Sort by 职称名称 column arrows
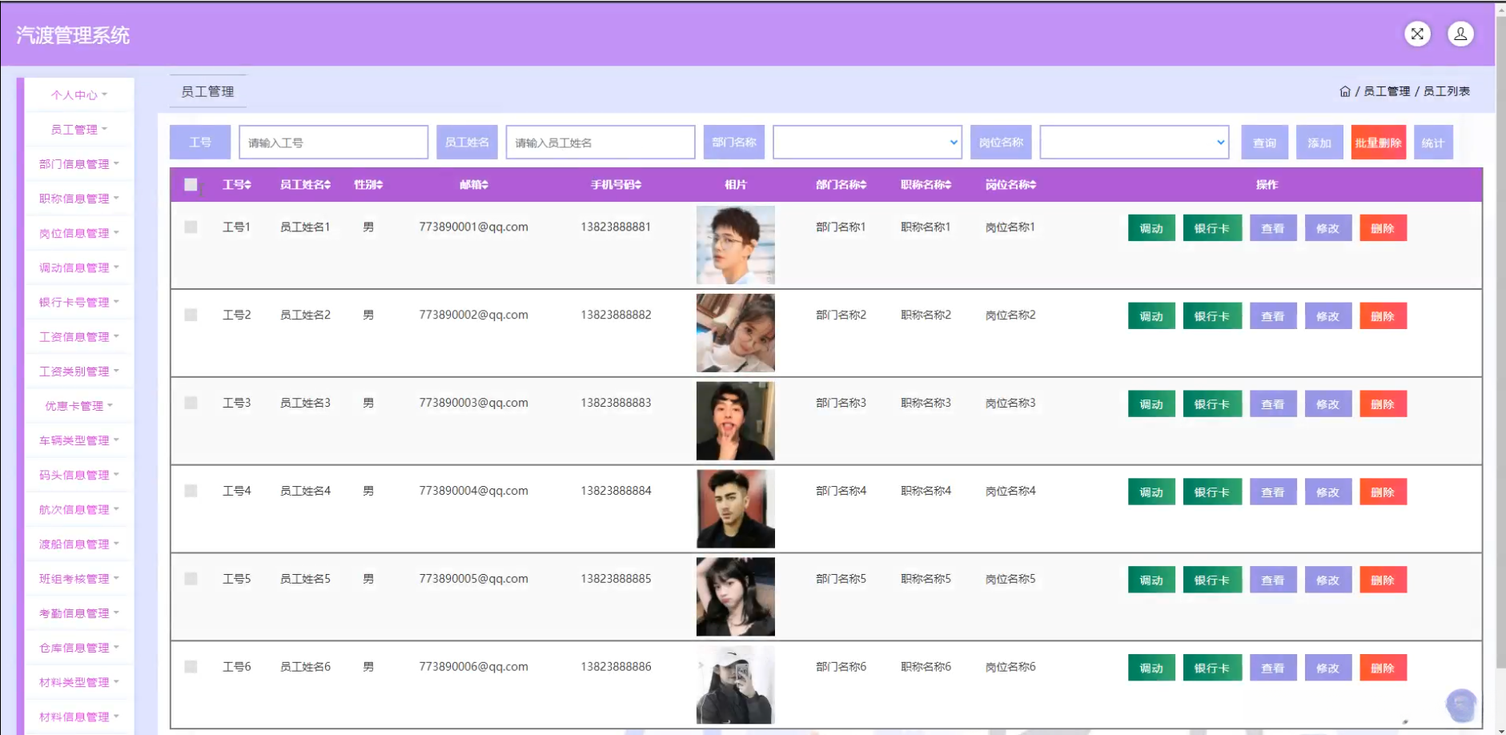The width and height of the screenshot is (1506, 735). (948, 185)
